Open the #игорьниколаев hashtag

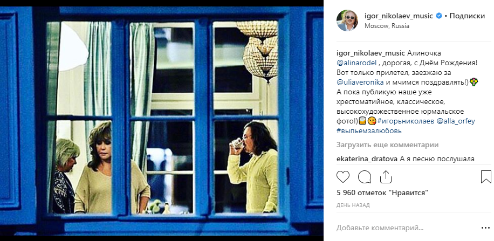point(405,121)
